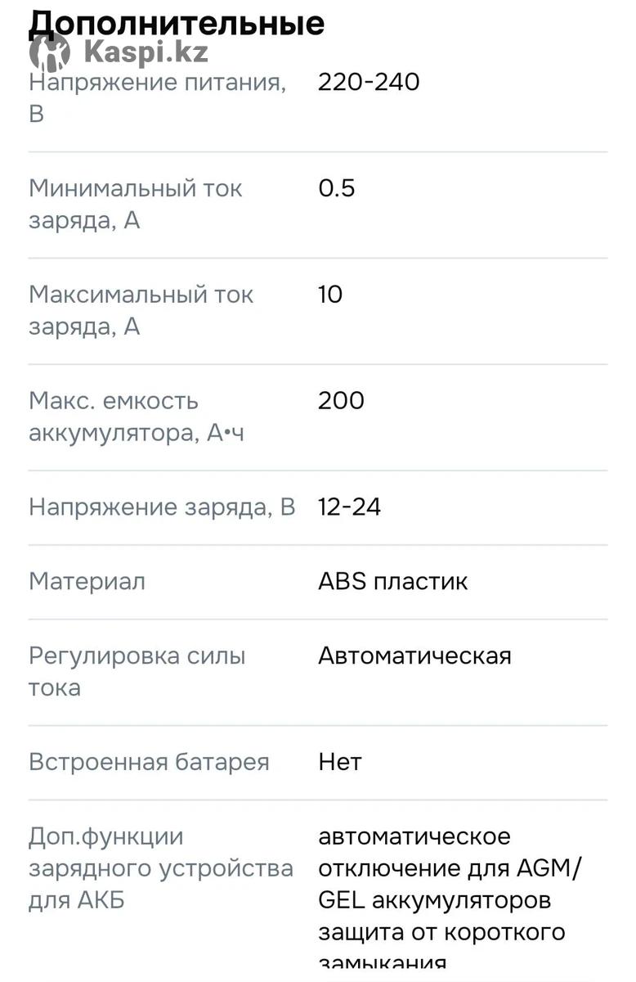The image size is (636, 982).
Task: Click the Доп.функции зарядного устройства label
Action: (x=161, y=868)
